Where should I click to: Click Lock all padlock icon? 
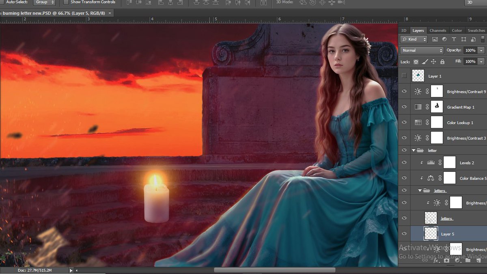442,62
